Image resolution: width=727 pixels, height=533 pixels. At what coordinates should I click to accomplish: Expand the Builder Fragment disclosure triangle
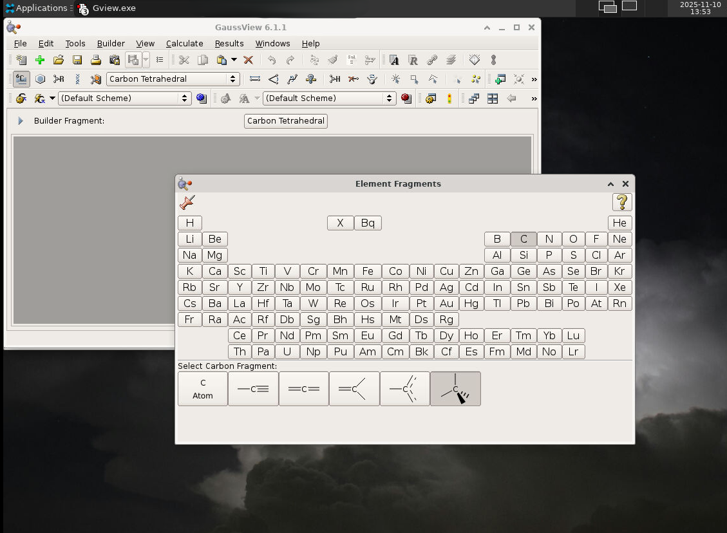pos(21,121)
